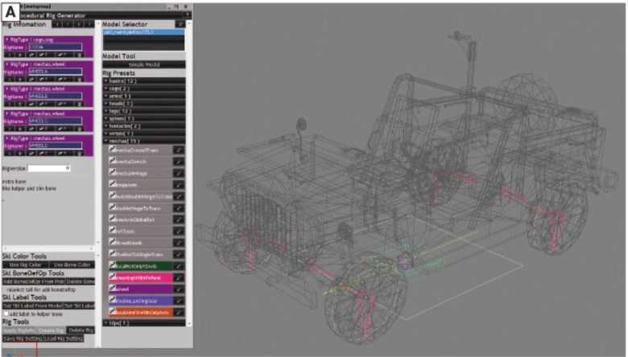Screen dimensions: 628x357
Task: Delete the WHEELA rig block via trash icon
Action: pos(79,79)
